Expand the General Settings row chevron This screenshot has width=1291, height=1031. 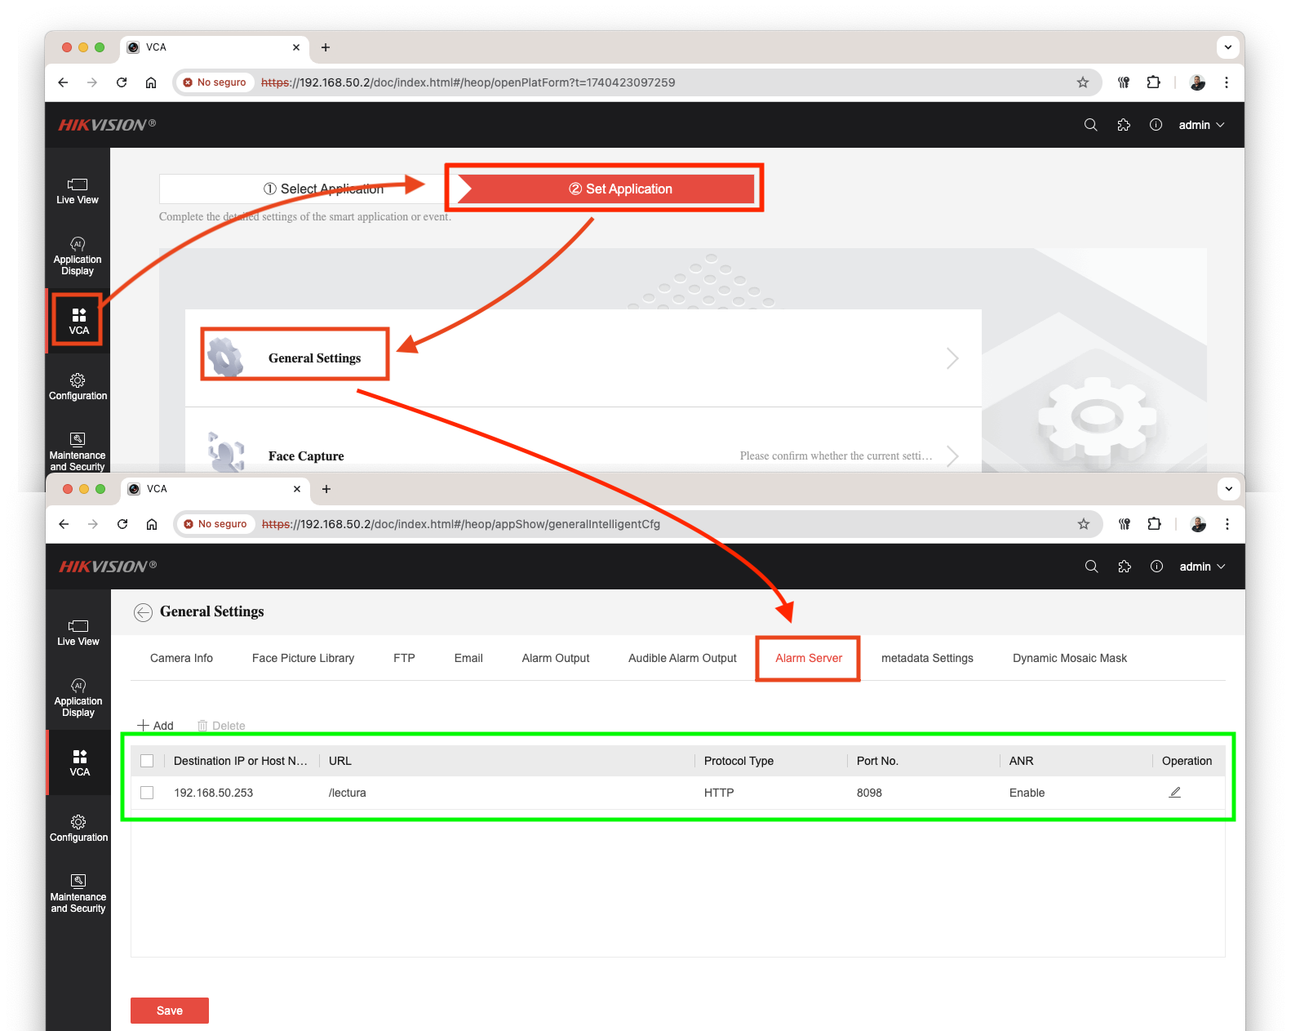click(952, 358)
